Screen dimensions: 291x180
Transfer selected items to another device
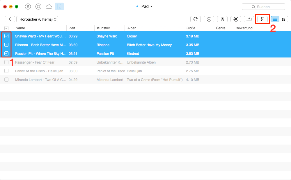(x=262, y=19)
